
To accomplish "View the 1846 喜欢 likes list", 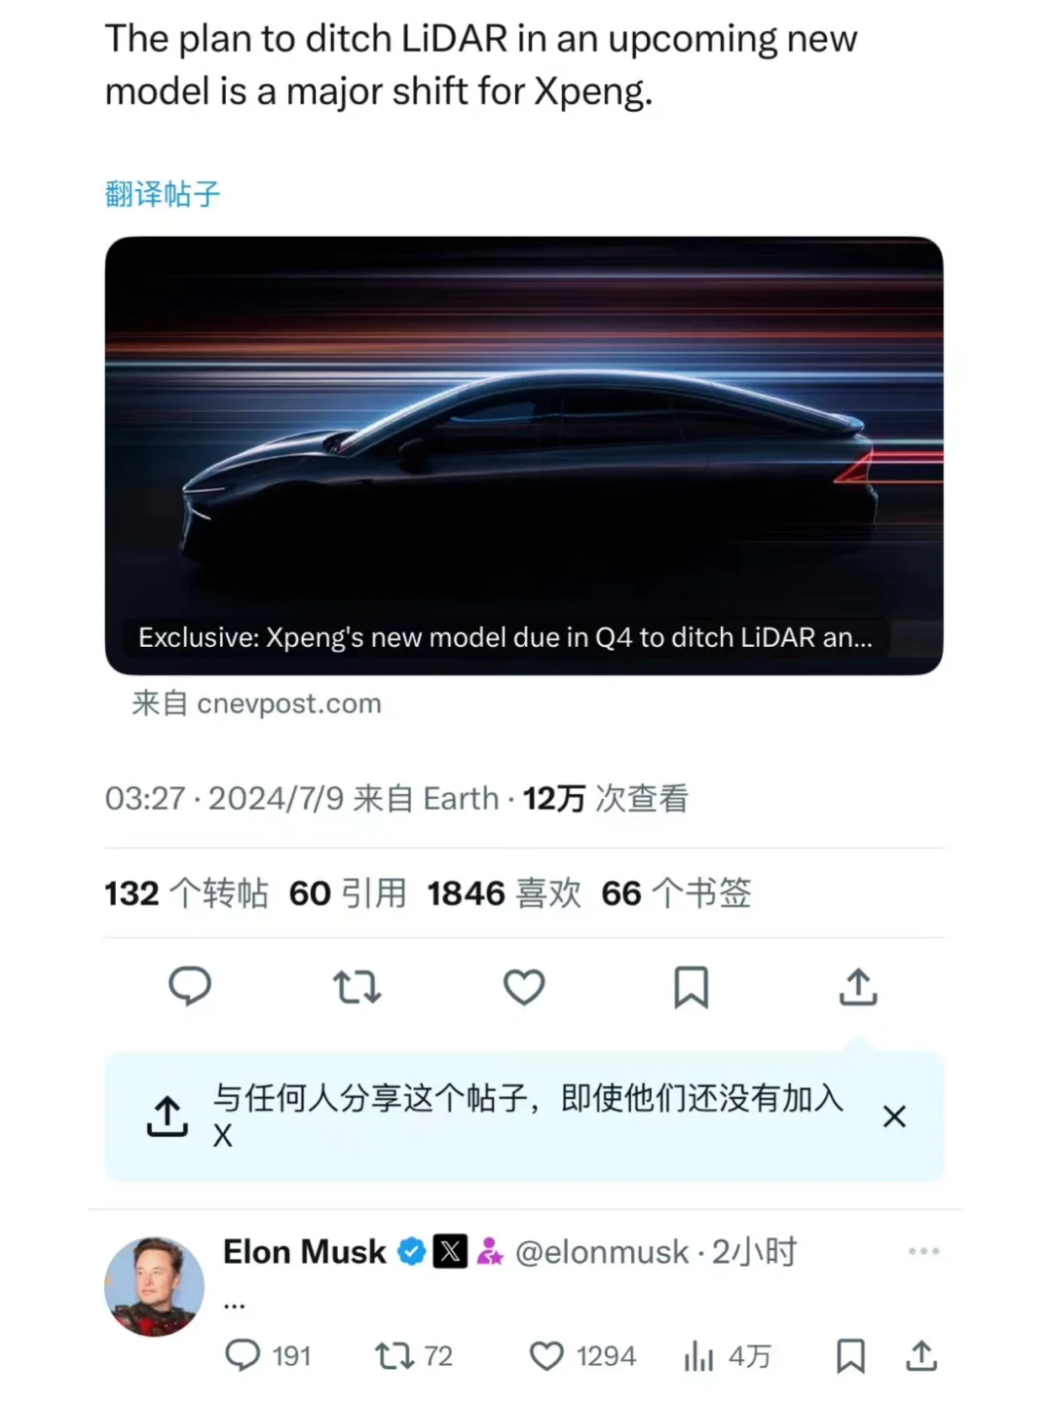I will [504, 893].
